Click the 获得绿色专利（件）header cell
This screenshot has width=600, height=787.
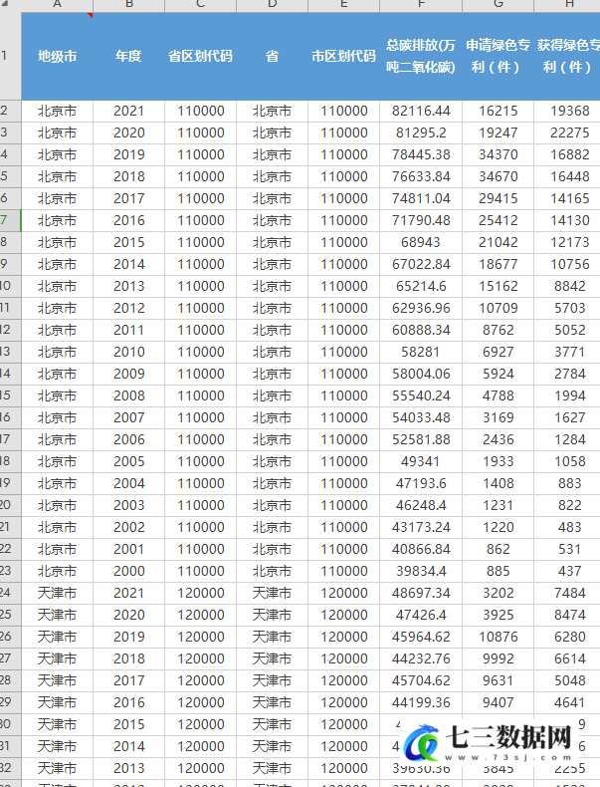point(567,56)
